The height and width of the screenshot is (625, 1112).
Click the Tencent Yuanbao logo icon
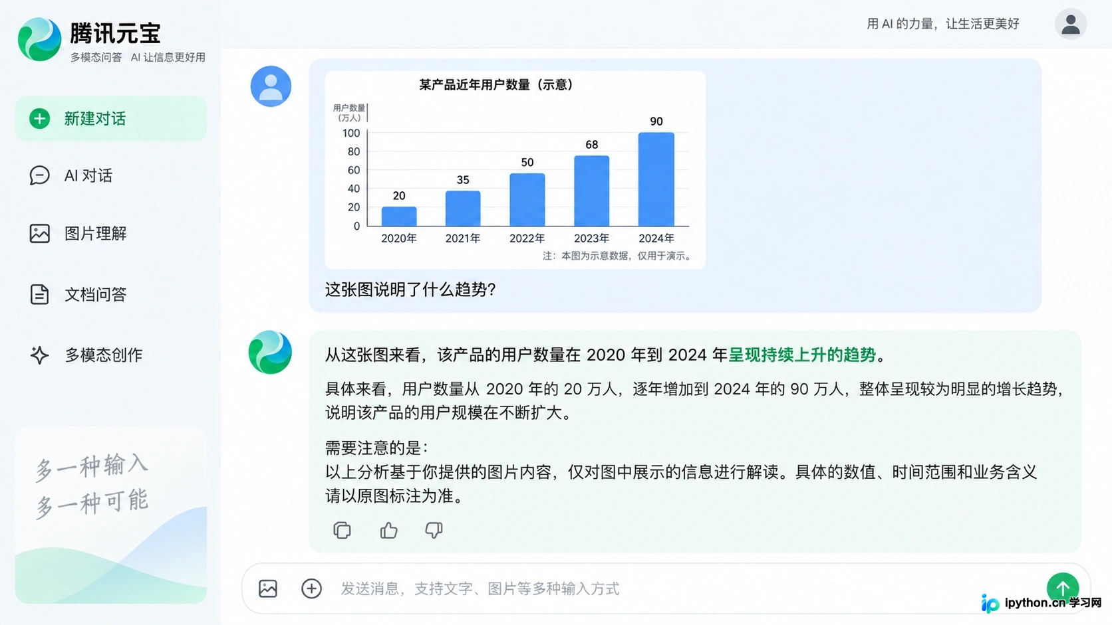[x=39, y=39]
